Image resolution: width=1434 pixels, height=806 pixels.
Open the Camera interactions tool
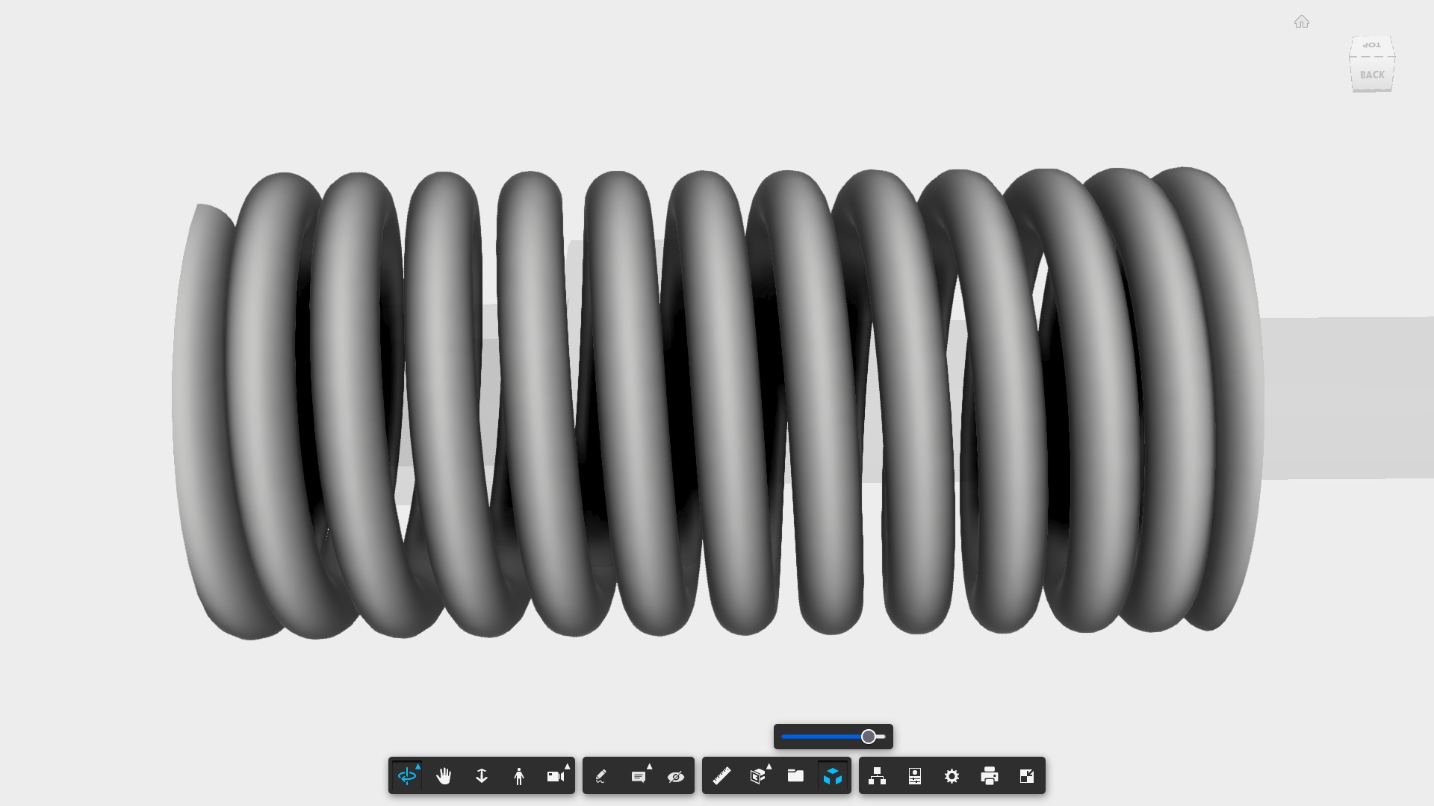555,776
